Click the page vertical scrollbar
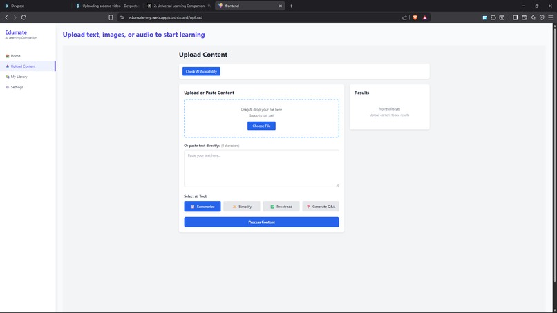557x313 pixels. pos(554,156)
